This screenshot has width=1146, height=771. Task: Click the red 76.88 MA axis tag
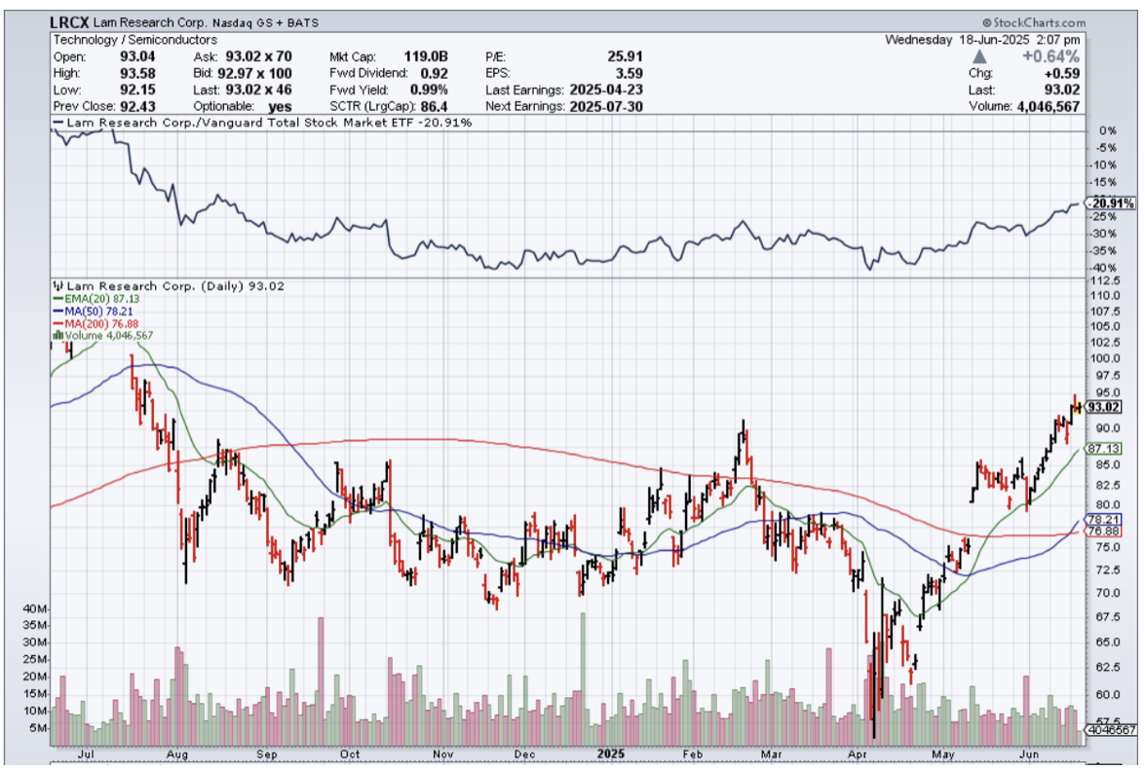pyautogui.click(x=1108, y=532)
